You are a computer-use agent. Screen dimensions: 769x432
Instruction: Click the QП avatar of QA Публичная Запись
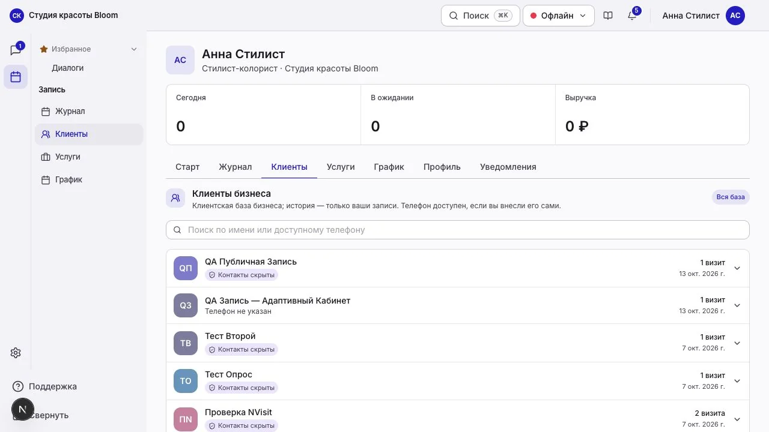click(186, 268)
